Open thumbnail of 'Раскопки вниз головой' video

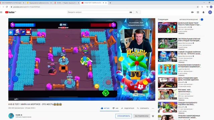point(168,70)
